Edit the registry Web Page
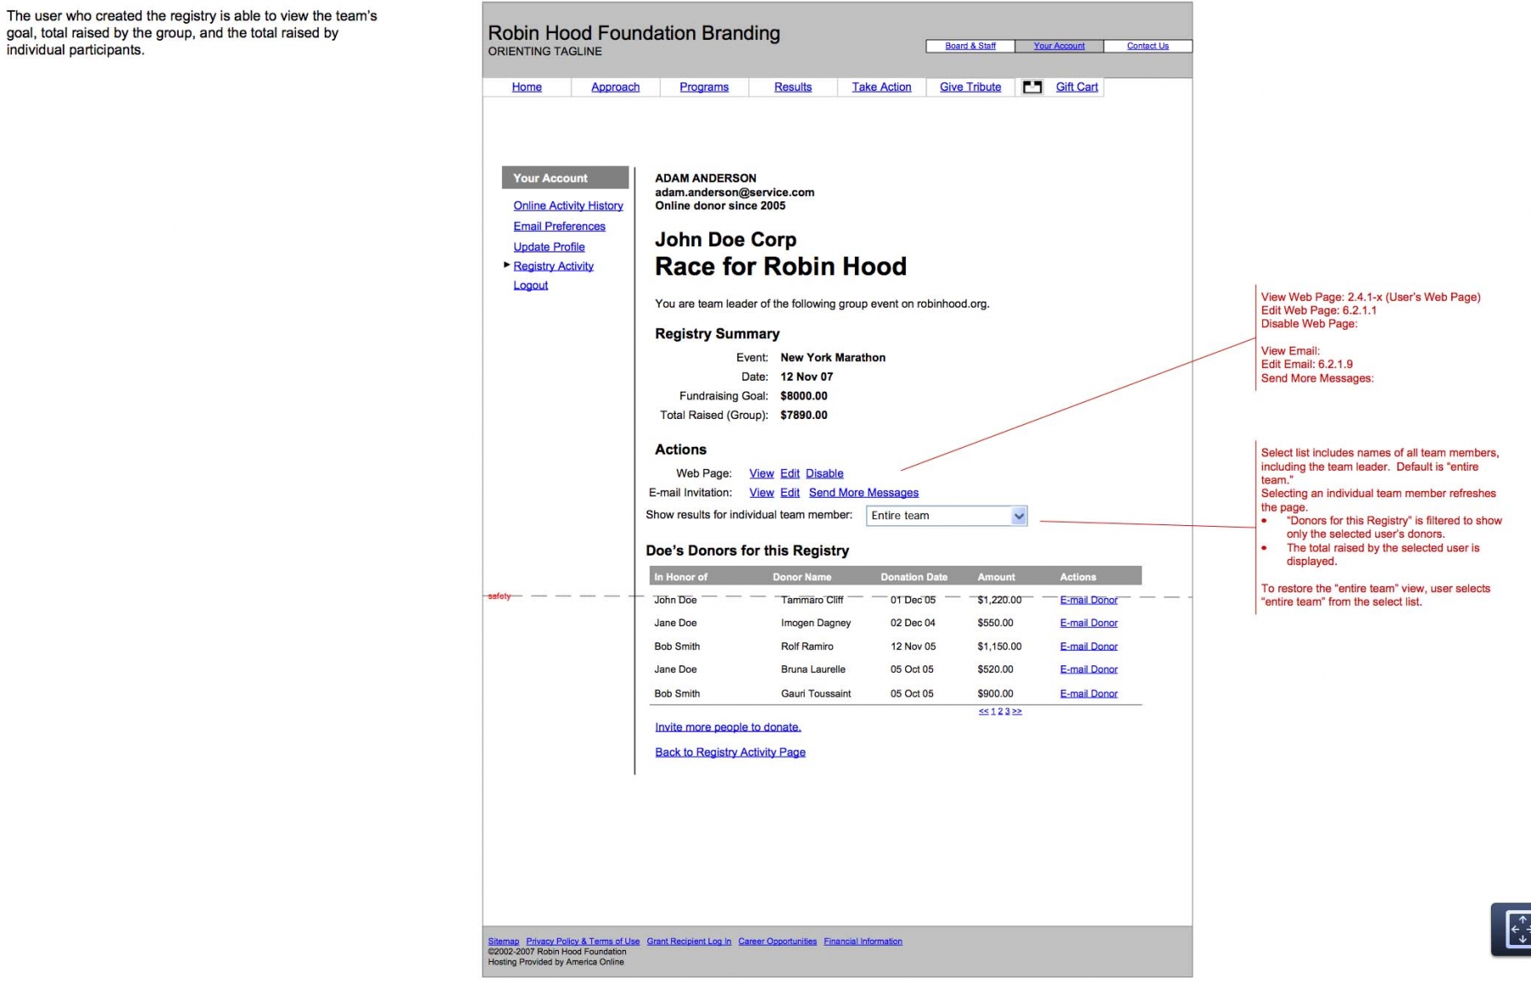 (790, 473)
